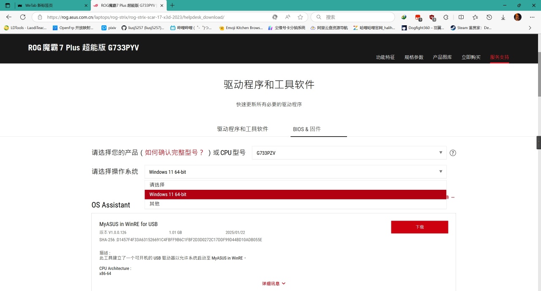
Task: Add this page to favorites (star)
Action: pyautogui.click(x=301, y=17)
